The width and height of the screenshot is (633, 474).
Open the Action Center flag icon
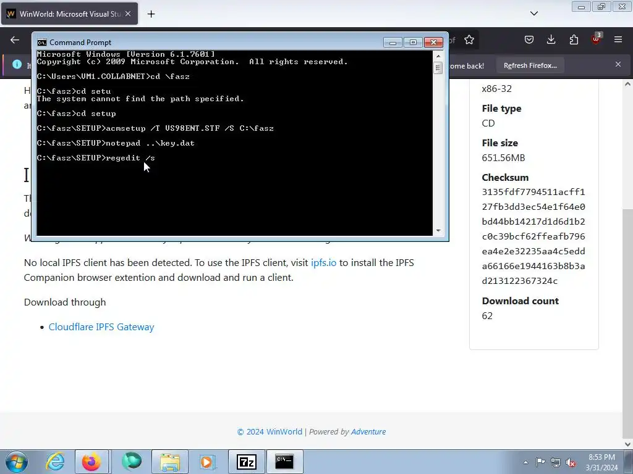(540, 462)
